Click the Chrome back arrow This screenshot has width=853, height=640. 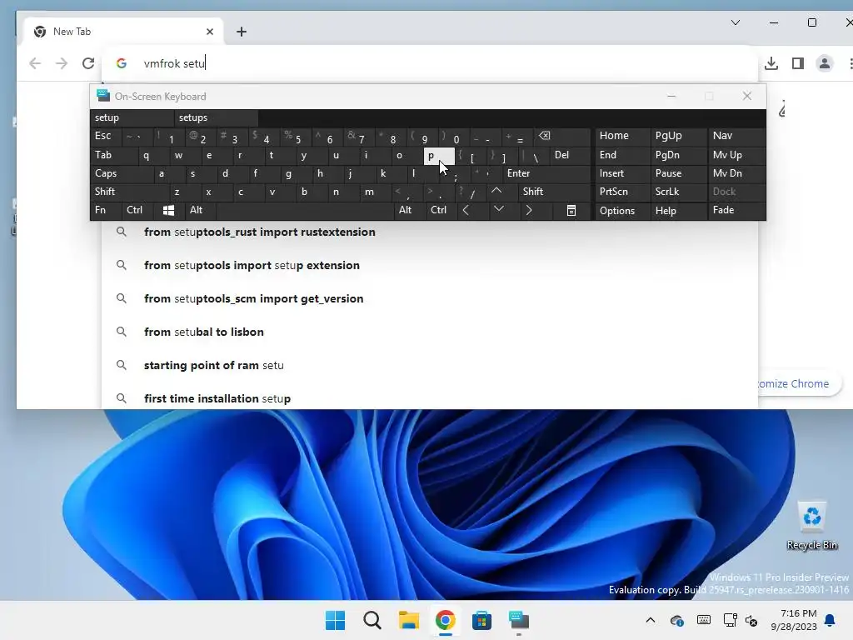[35, 63]
